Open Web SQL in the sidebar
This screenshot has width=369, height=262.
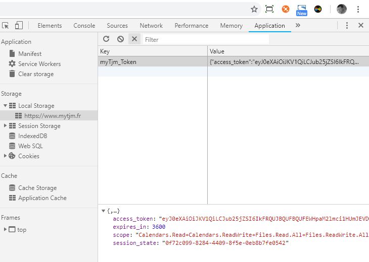tap(31, 146)
